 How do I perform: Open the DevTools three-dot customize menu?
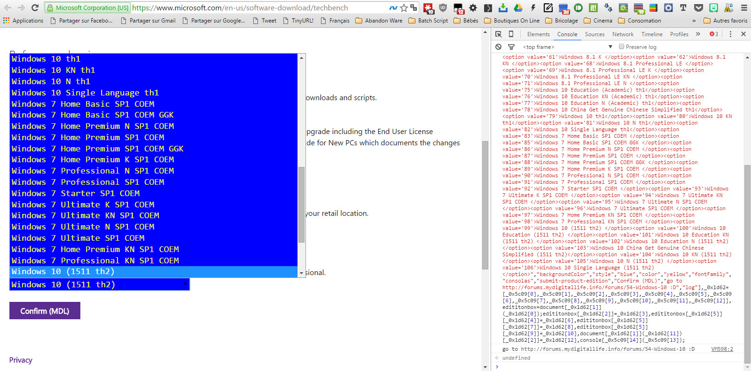730,34
